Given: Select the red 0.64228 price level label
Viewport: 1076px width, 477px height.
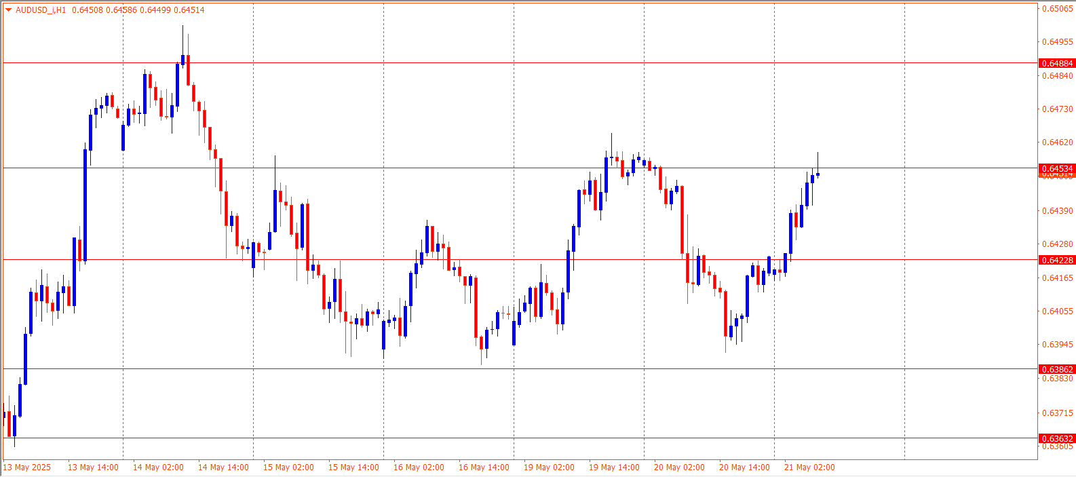Looking at the screenshot, I should [x=1057, y=260].
